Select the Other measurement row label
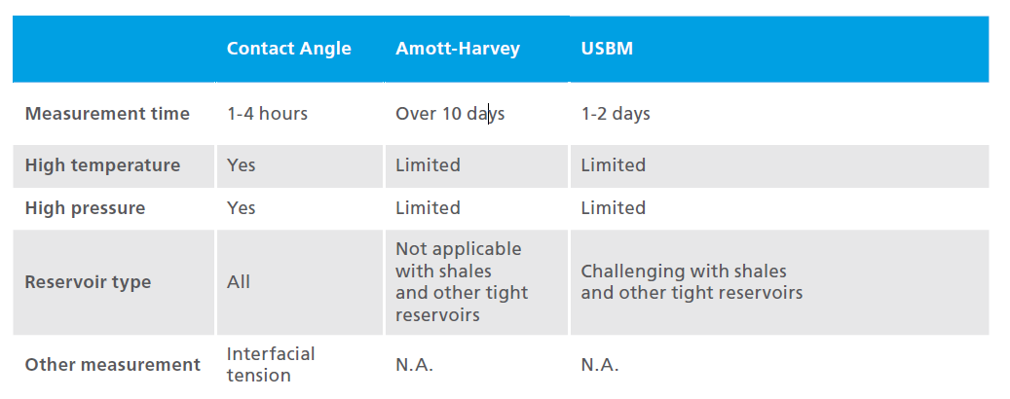The width and height of the screenshot is (1010, 399). pos(112,365)
